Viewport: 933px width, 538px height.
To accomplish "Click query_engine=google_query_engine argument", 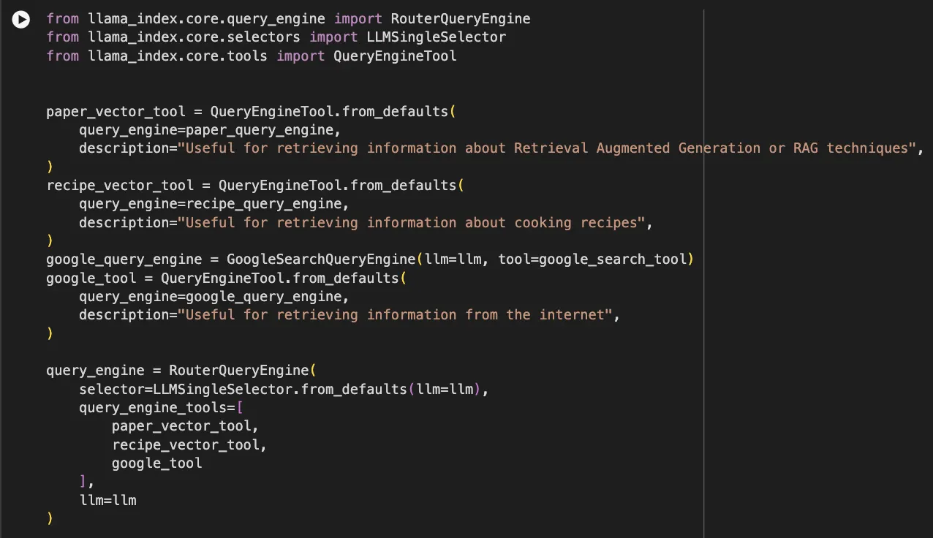I will click(x=214, y=297).
